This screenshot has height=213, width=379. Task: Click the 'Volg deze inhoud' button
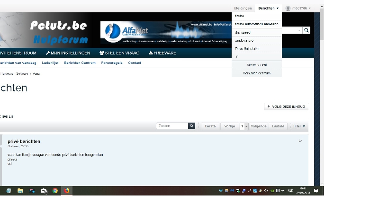[x=286, y=106]
